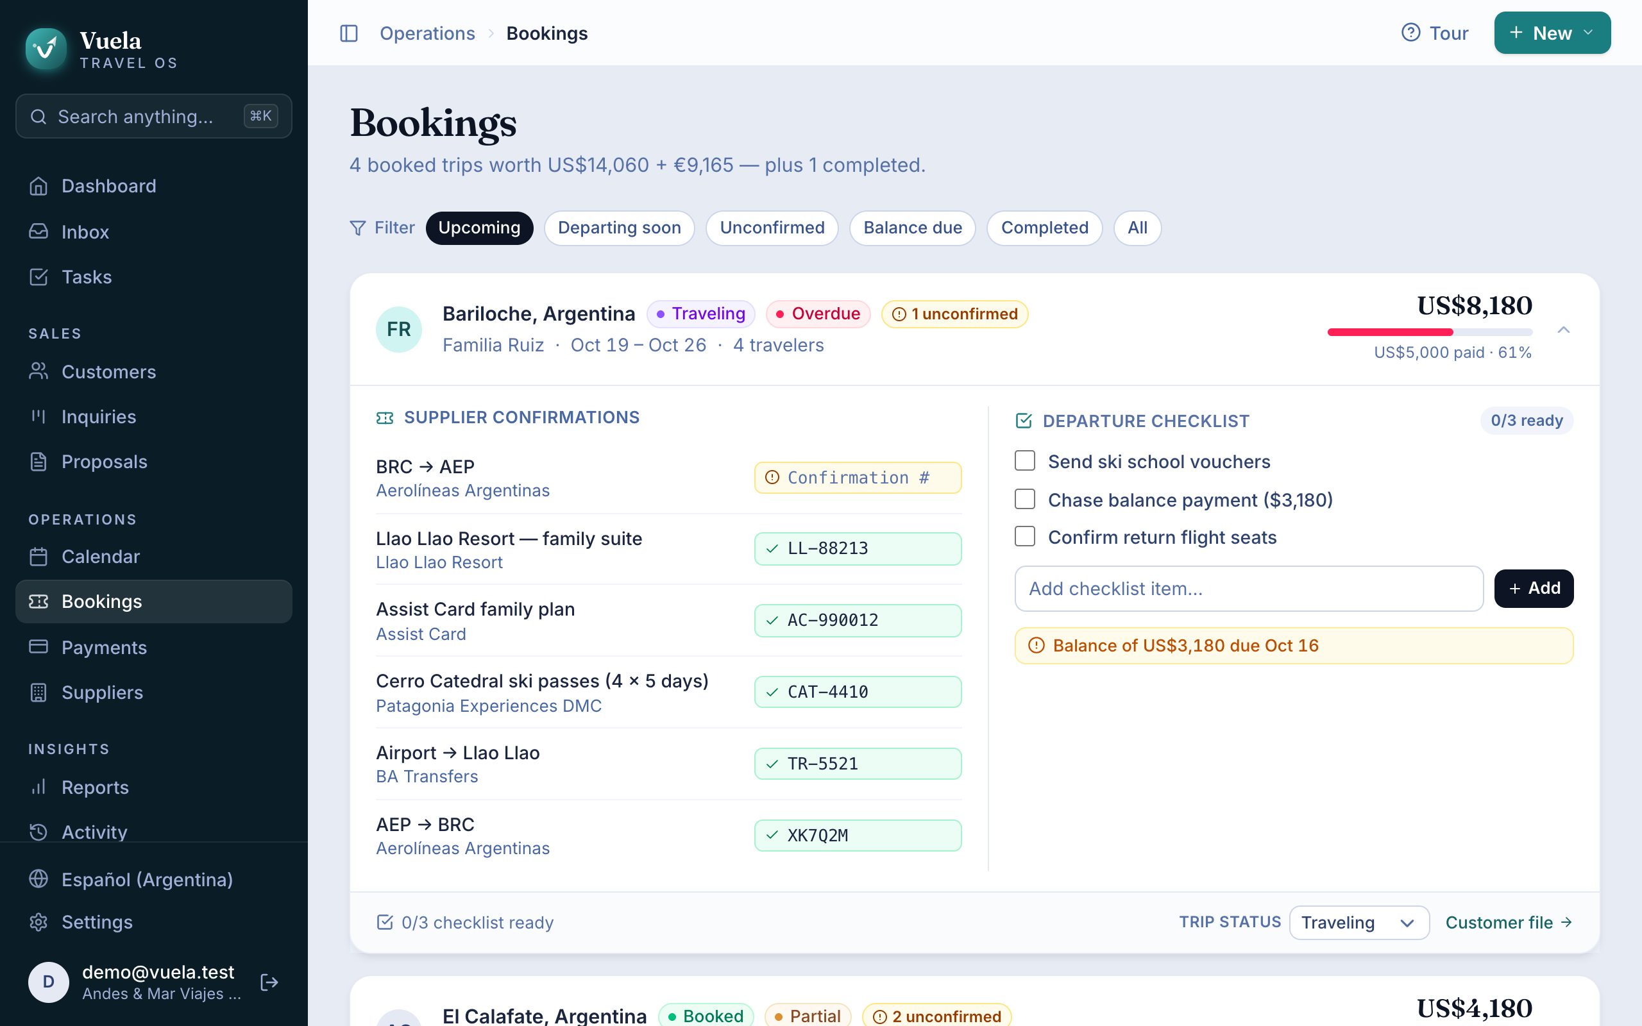The height and width of the screenshot is (1026, 1642).
Task: Open Calendar icon in sidebar
Action: click(x=38, y=557)
